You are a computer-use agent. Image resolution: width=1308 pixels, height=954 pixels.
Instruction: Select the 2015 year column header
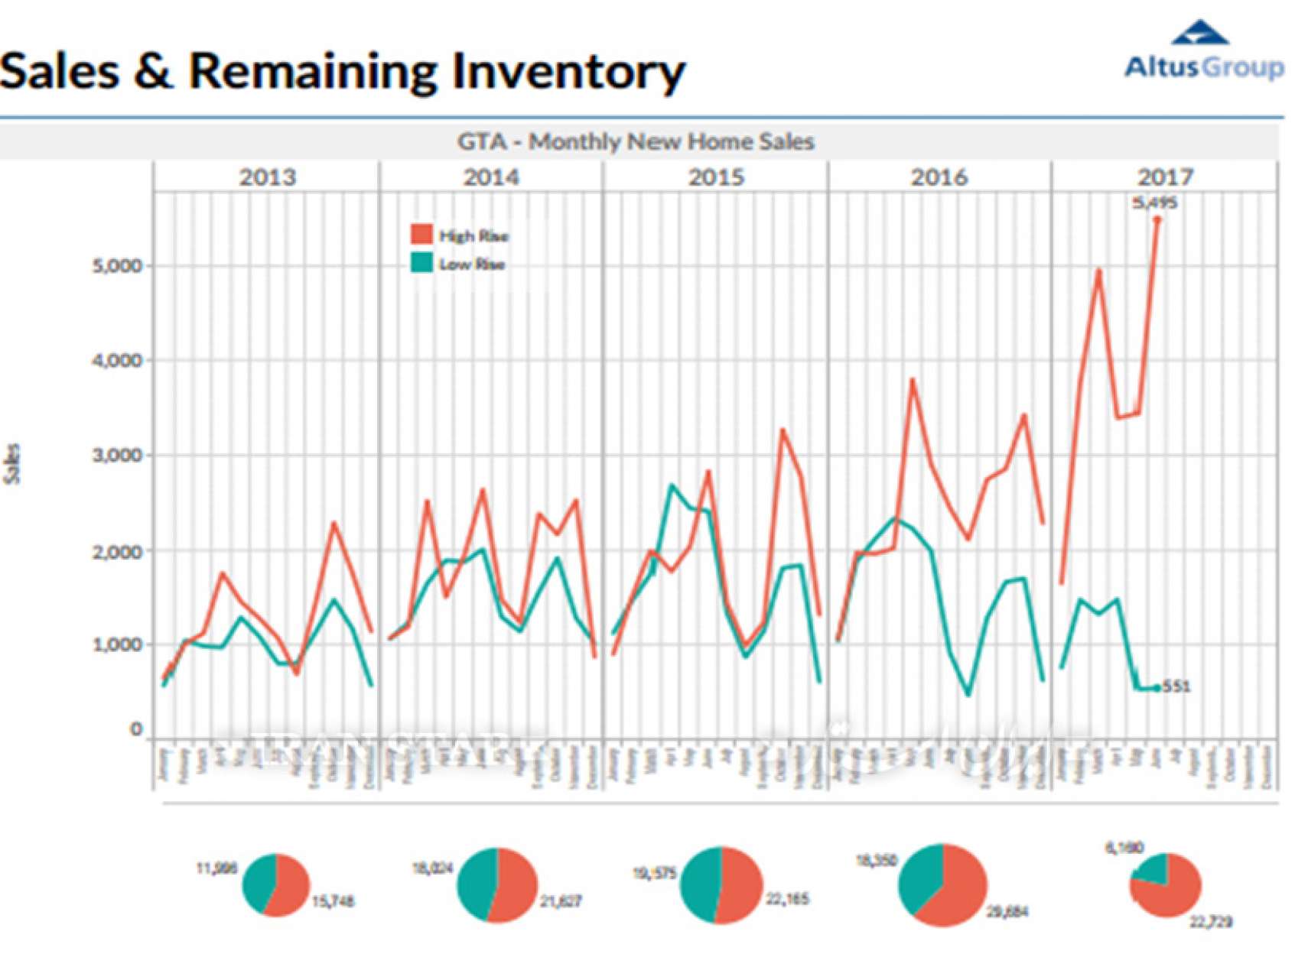click(x=716, y=177)
